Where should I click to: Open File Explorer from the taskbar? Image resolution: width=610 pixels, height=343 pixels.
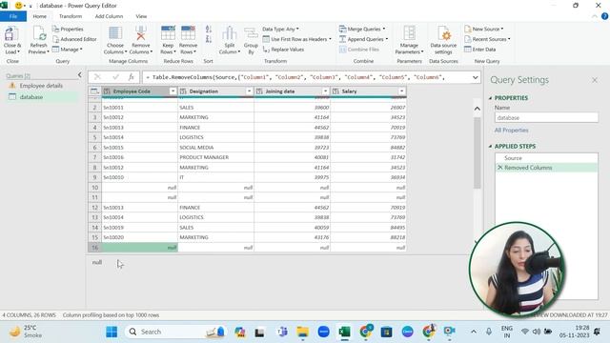click(x=302, y=332)
